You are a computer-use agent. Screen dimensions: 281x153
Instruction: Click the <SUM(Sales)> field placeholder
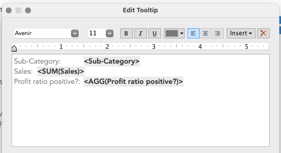pyautogui.click(x=61, y=71)
